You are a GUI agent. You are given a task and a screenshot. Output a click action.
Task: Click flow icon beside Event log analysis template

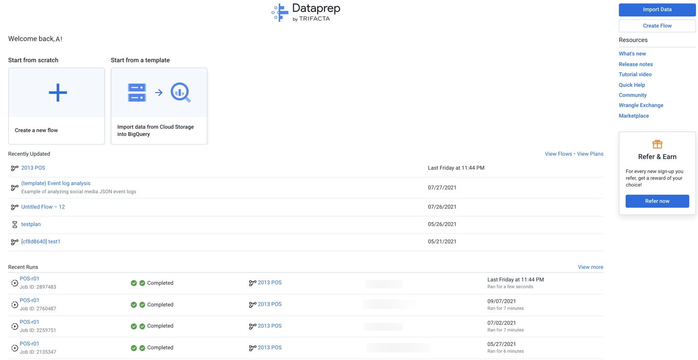[14, 187]
